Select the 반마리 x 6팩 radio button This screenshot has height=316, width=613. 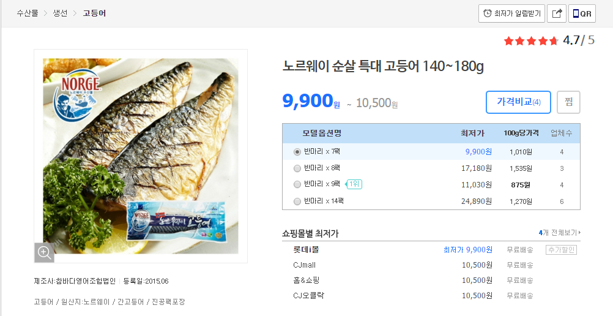[297, 168]
